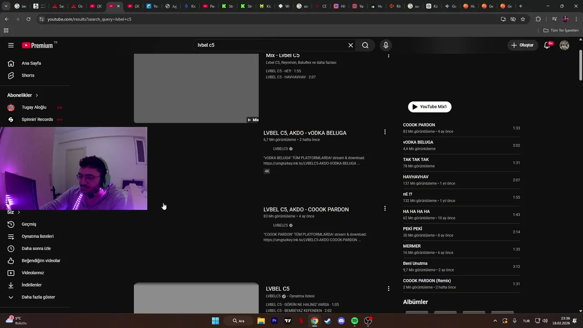This screenshot has width=583, height=328.
Task: Open LVBEL C5, AKDO - vODKA BELUGA title
Action: point(305,133)
